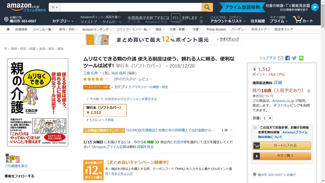325x183 pixels.
Task: Open 新刊・予約 menu
Action: (x=68, y=29)
